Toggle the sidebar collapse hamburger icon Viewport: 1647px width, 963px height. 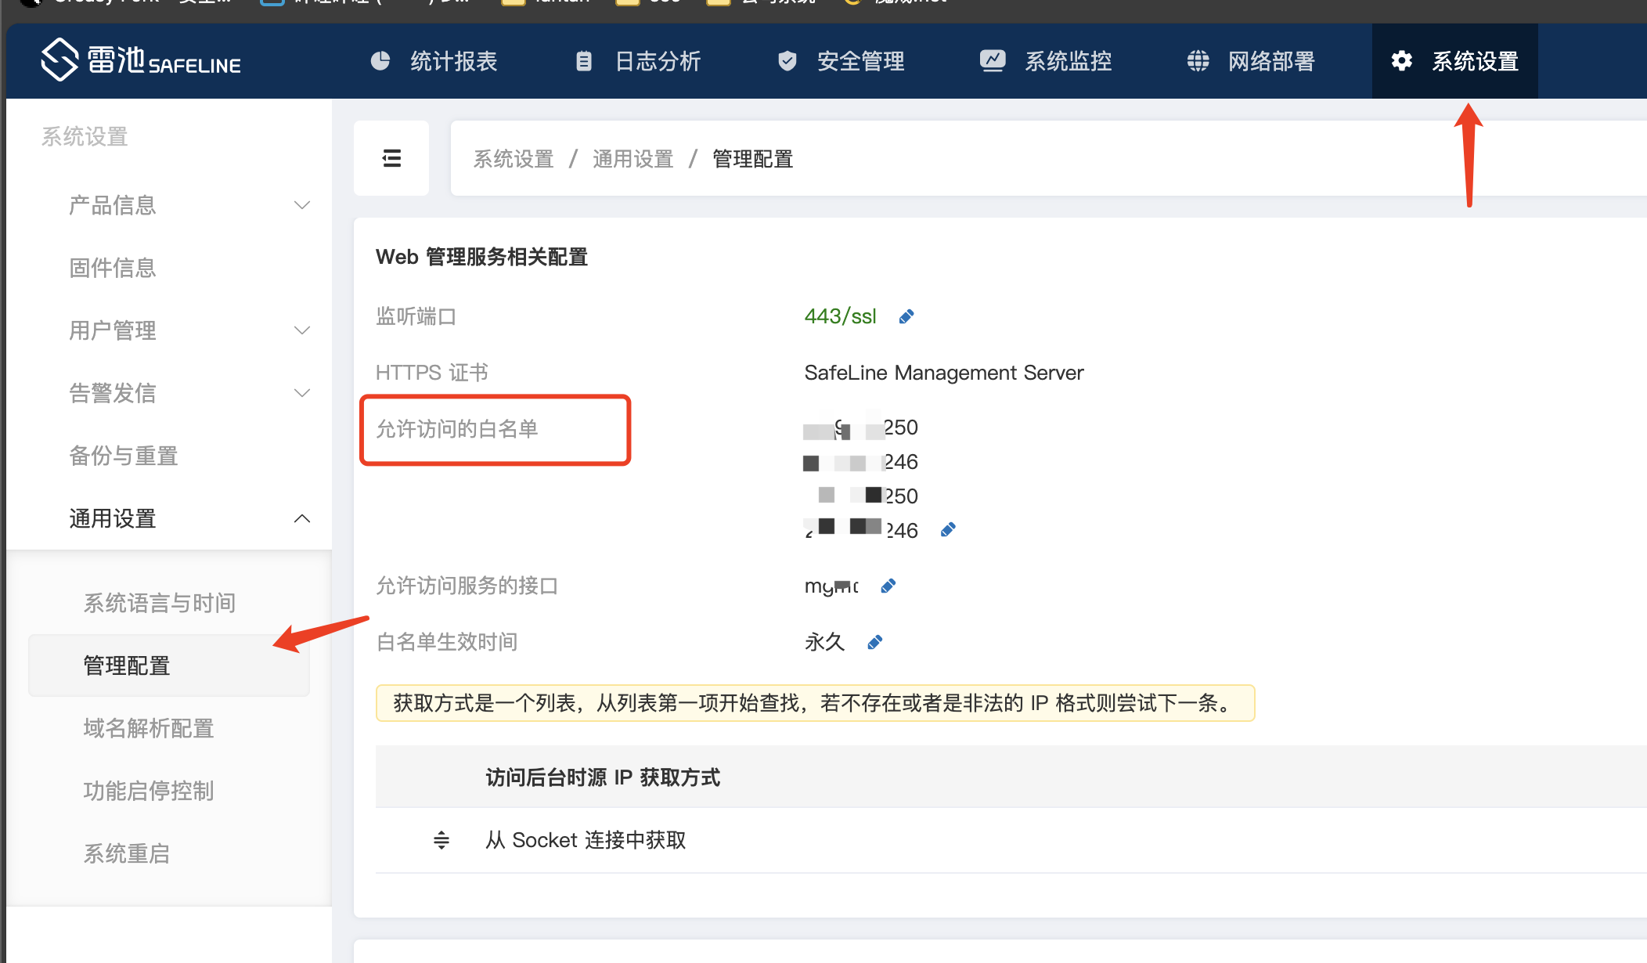pos(391,158)
